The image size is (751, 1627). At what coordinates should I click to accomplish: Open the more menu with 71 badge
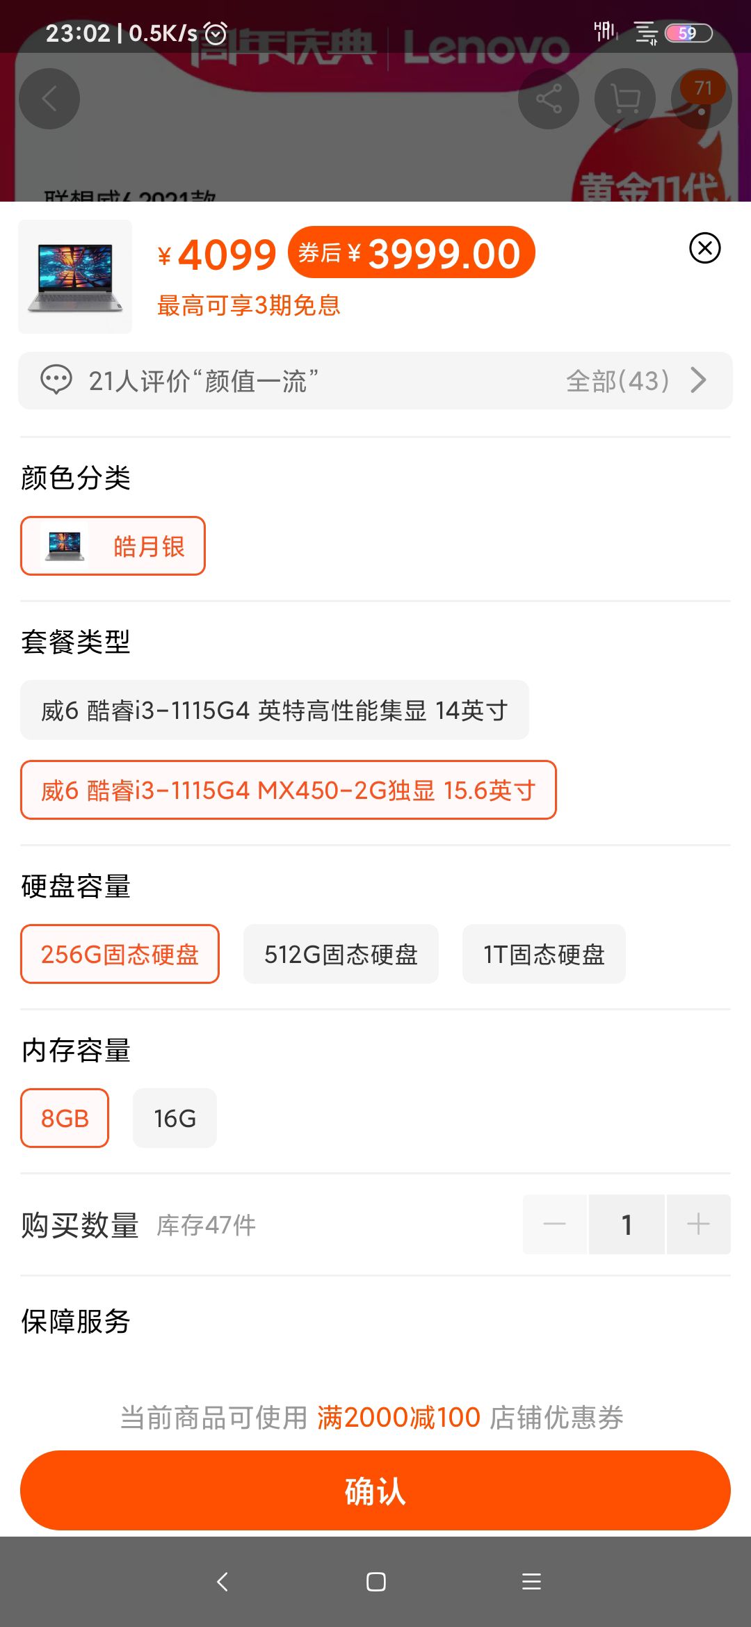702,99
